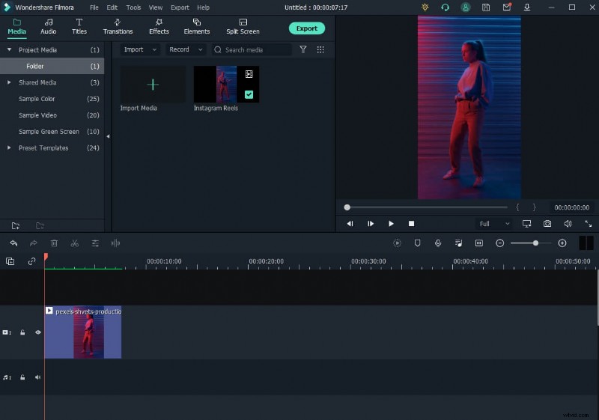Add a timeline marker with shield icon

[x=418, y=243]
